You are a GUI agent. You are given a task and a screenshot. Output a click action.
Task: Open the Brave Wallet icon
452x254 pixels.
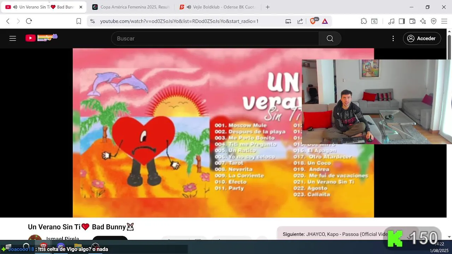[412, 21]
